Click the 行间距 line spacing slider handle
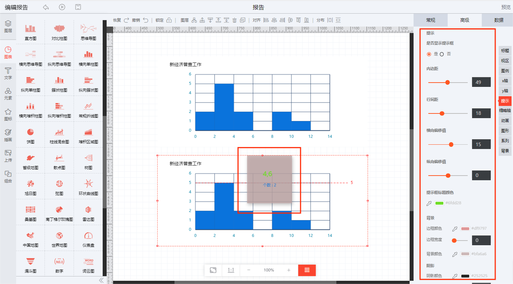 (442, 113)
